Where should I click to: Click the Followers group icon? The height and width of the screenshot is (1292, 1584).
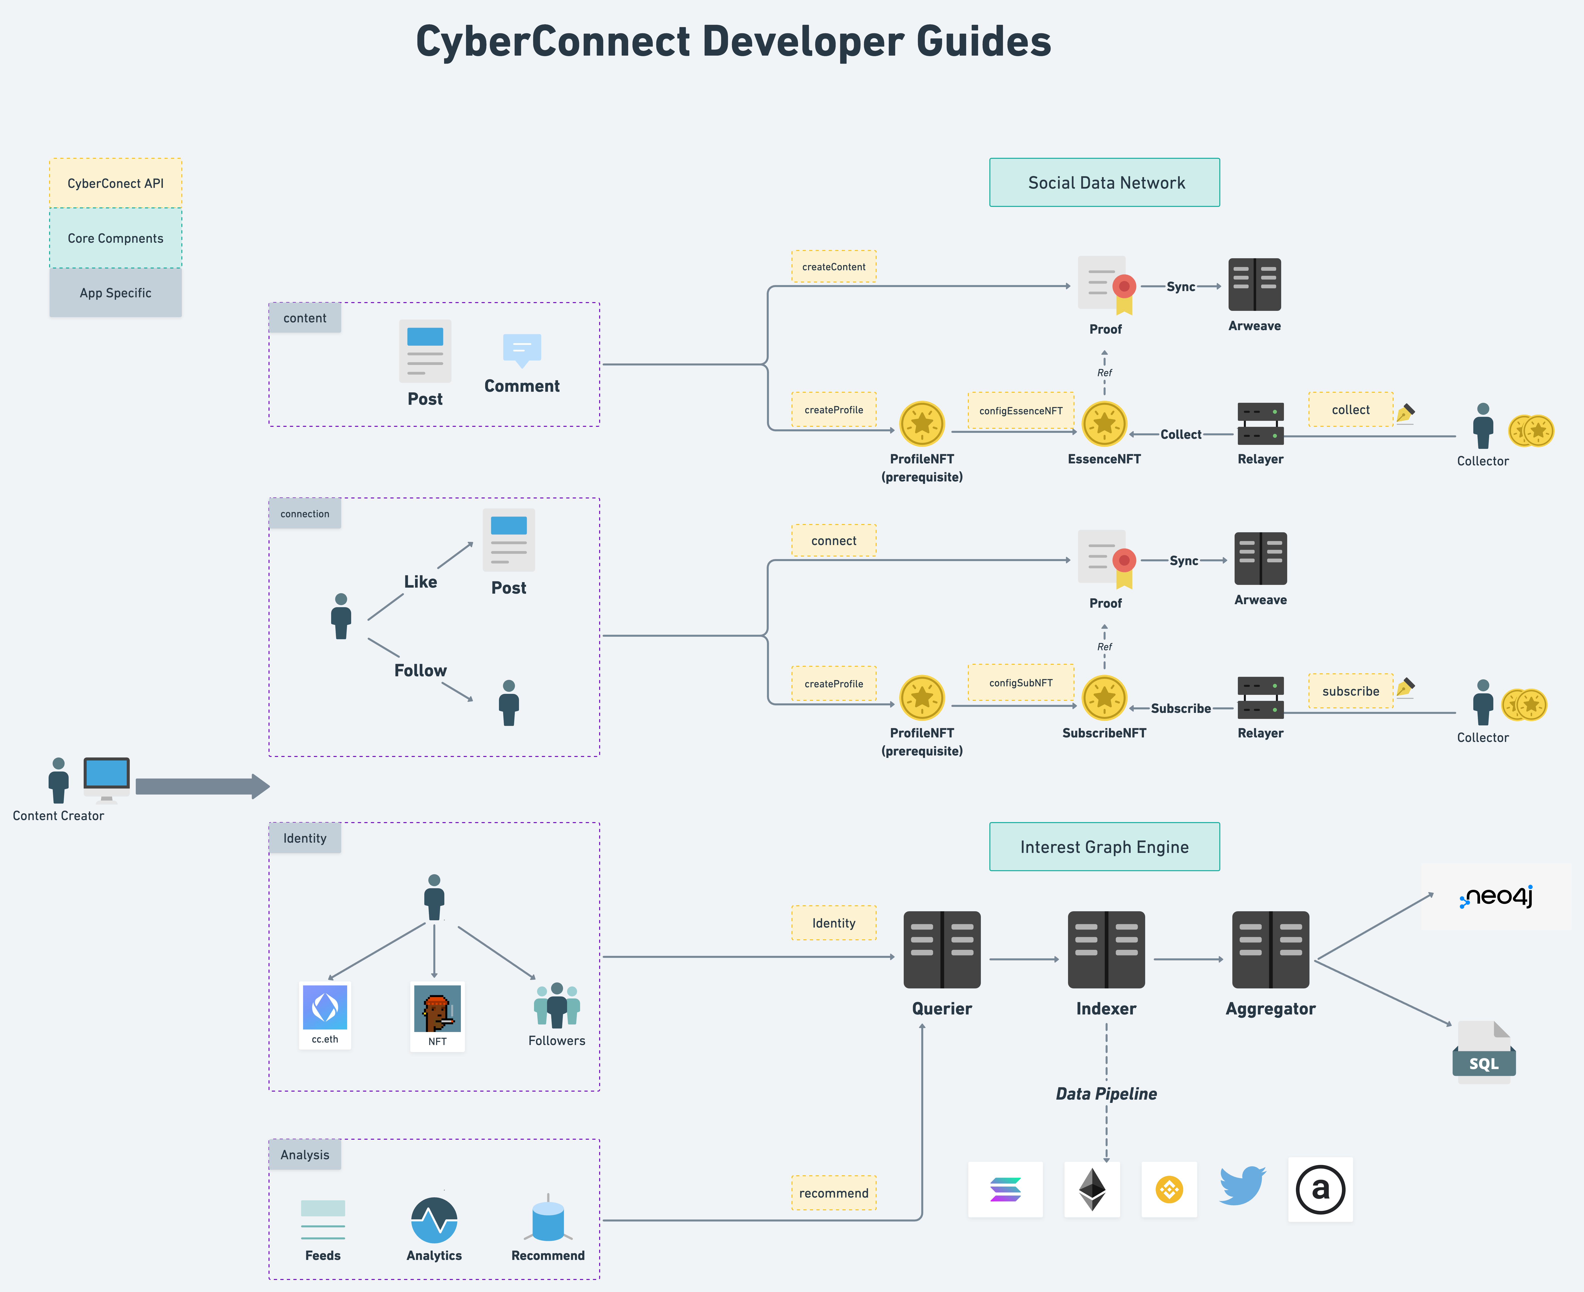(x=557, y=1005)
